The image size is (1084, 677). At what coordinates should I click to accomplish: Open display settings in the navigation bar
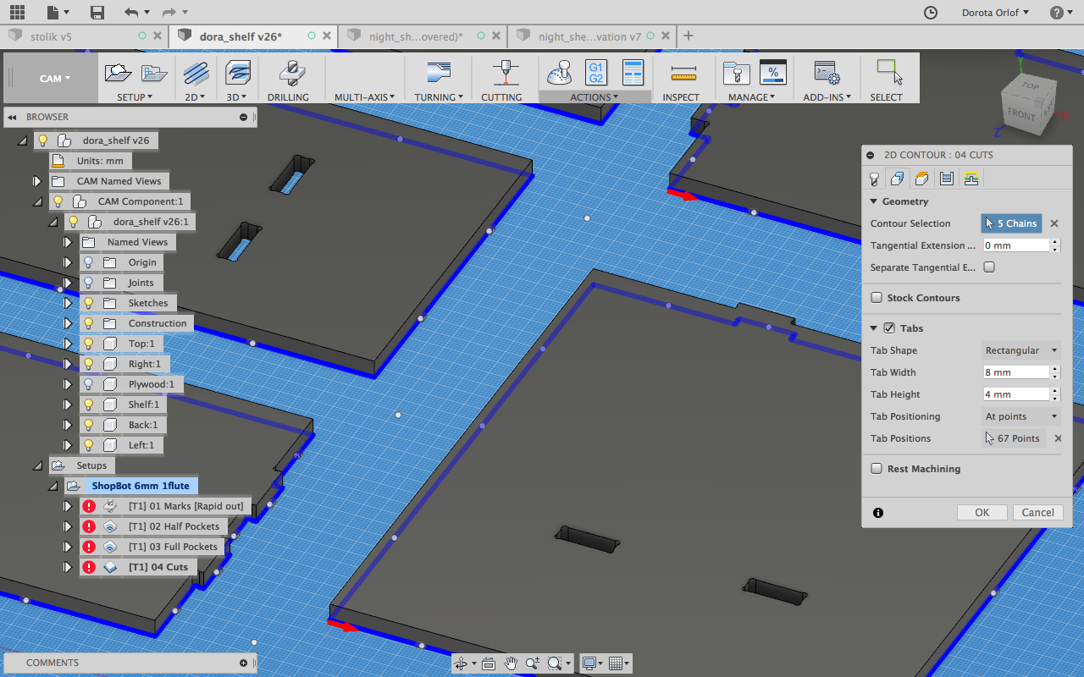tap(589, 663)
